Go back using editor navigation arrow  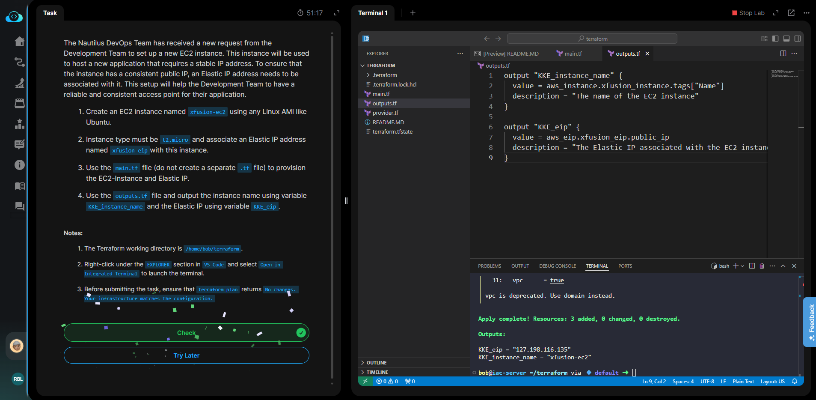click(487, 39)
